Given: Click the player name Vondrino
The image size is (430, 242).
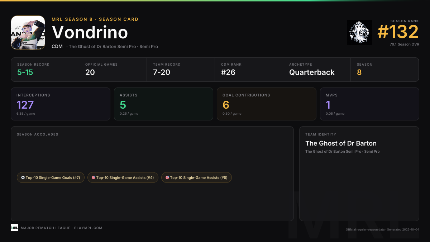Looking at the screenshot, I should tap(90, 33).
